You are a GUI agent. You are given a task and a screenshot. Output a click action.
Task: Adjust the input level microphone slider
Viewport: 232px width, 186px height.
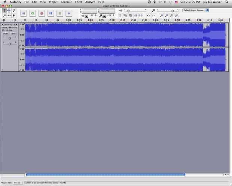168,10
